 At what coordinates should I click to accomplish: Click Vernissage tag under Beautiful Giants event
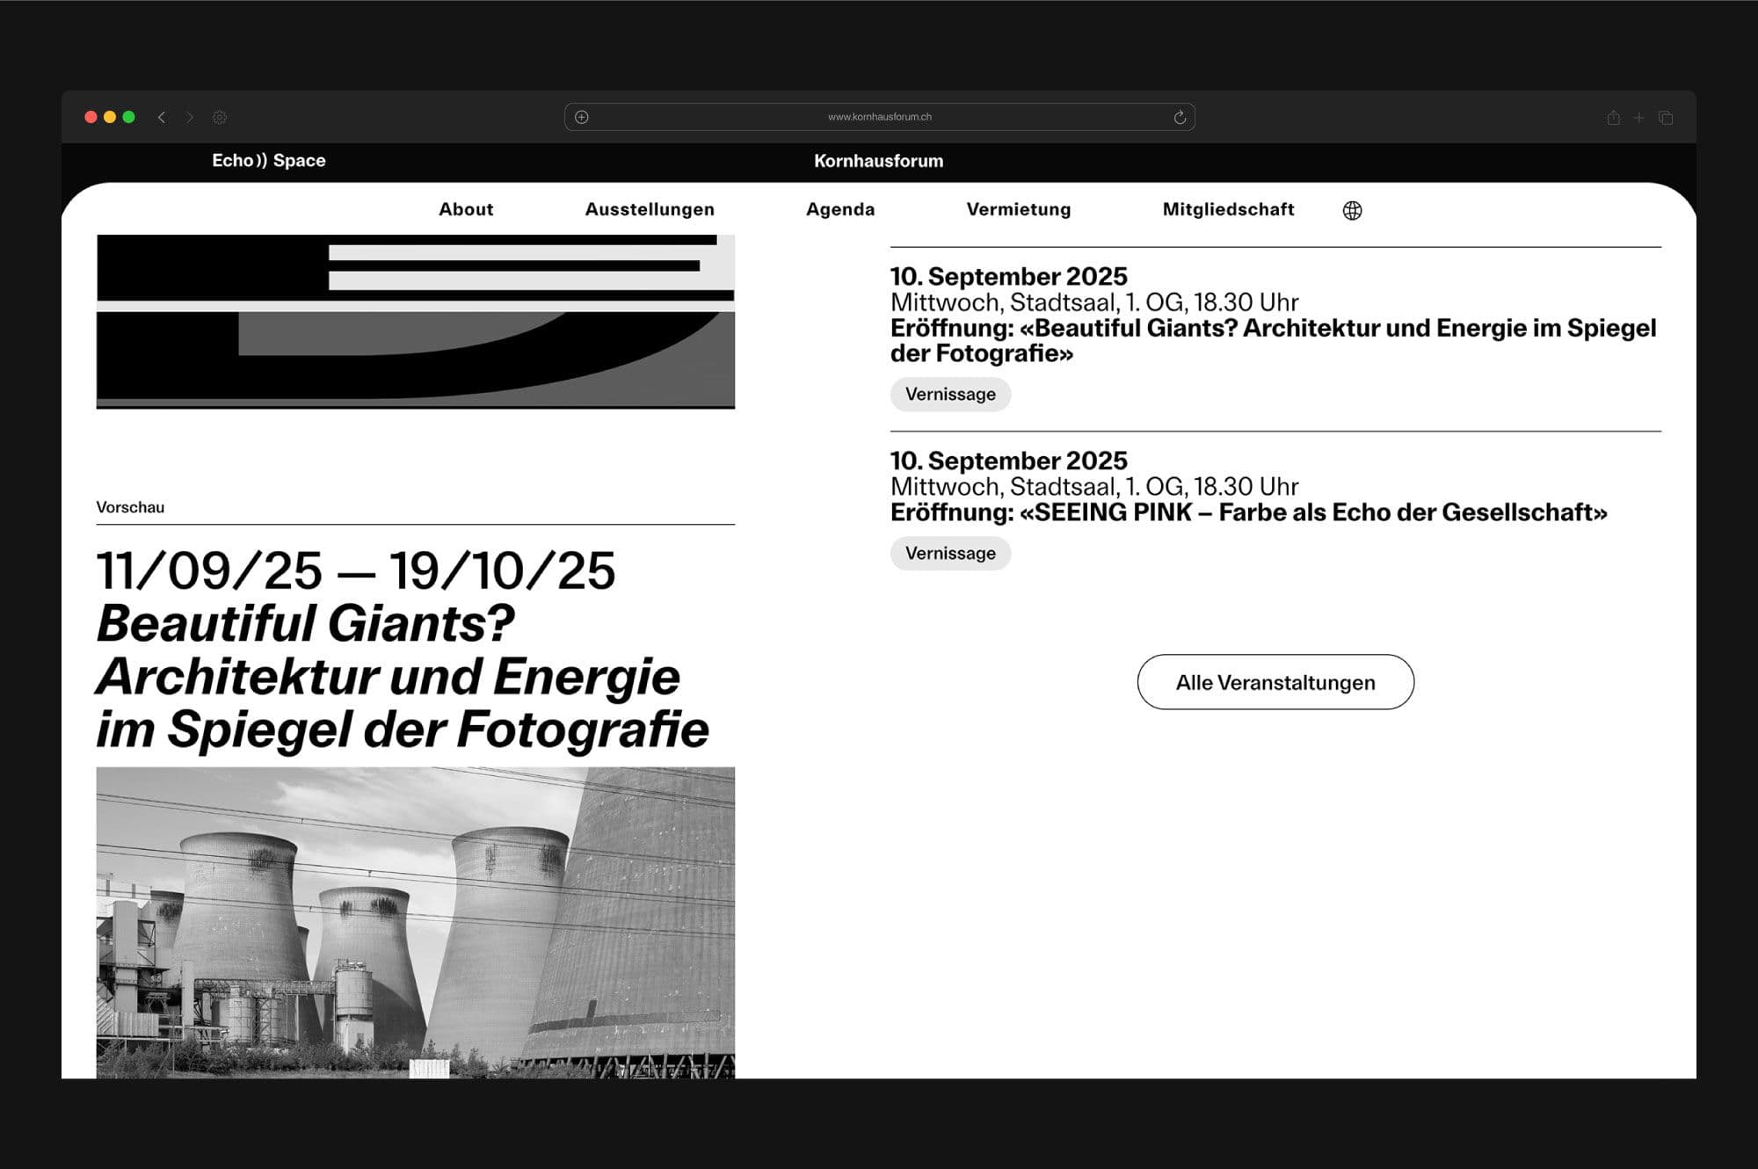tap(950, 395)
